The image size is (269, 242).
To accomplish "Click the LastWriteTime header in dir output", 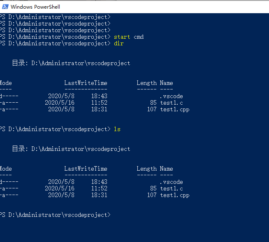I will [x=86, y=83].
